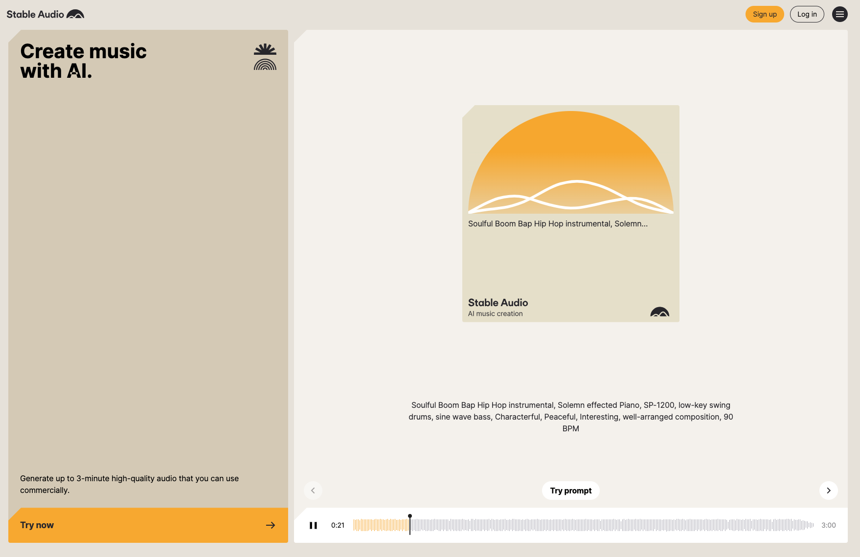
Task: Open the hamburger menu
Action: pyautogui.click(x=839, y=14)
